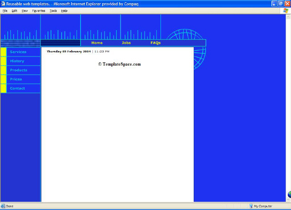Open the Jobs navigation link
This screenshot has height=210, width=291.
coord(126,43)
